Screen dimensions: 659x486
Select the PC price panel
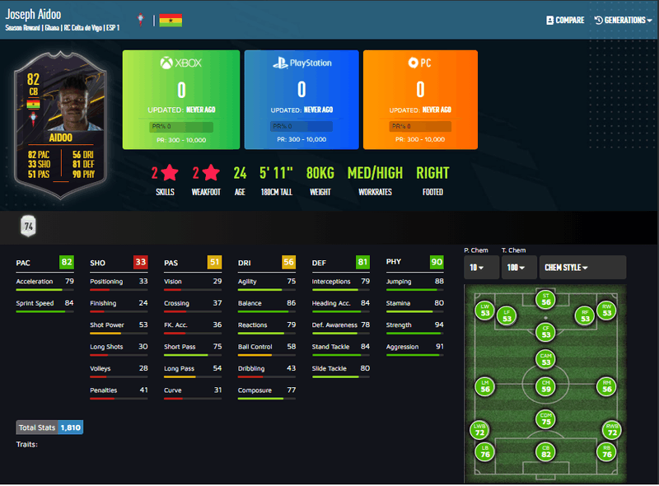[x=420, y=100]
